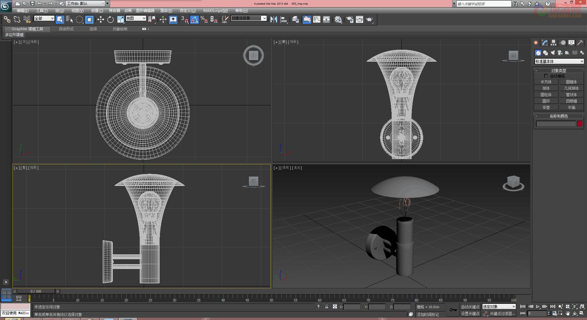
Task: Select the Link tool in main toolbar
Action: pyautogui.click(x=7, y=20)
